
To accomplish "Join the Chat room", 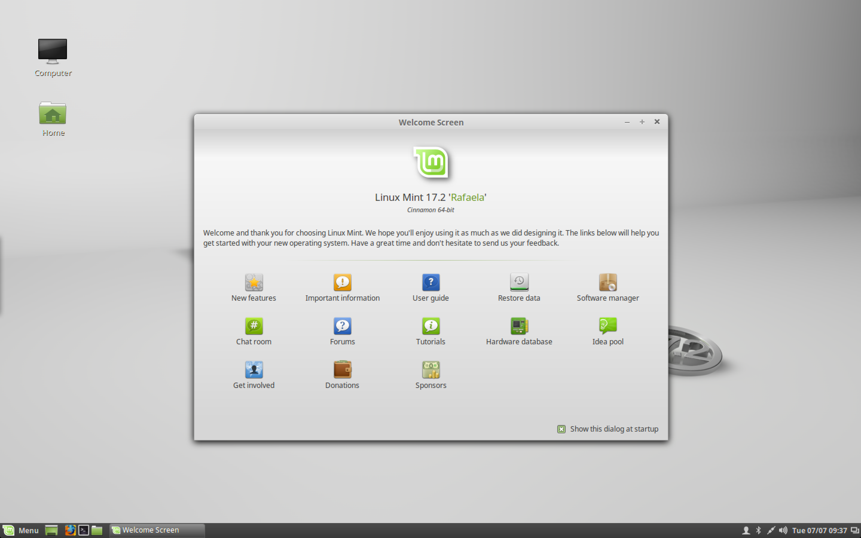I will click(x=254, y=325).
